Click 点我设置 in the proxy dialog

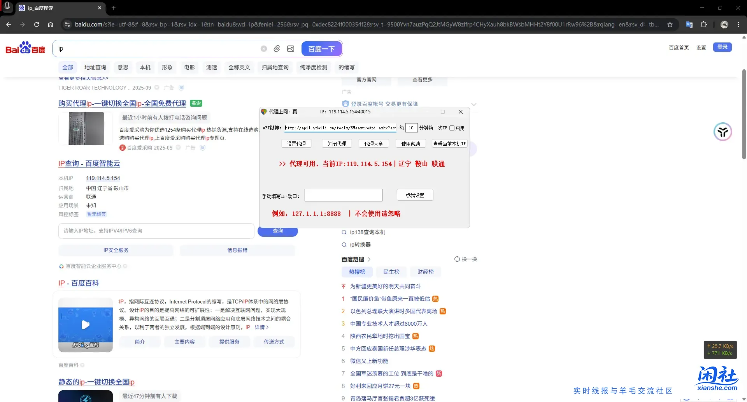[415, 195]
